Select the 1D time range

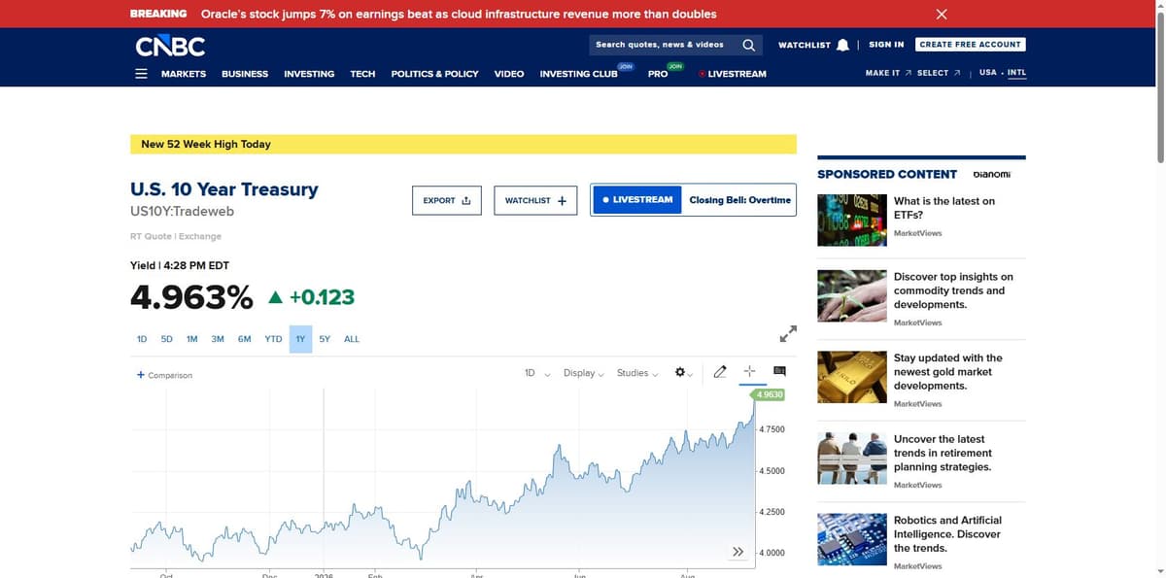(x=142, y=339)
